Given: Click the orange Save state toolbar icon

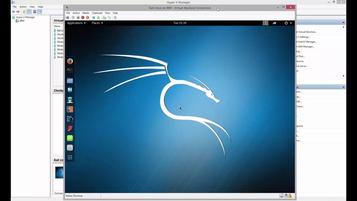Looking at the screenshot, I should pos(88,18).
